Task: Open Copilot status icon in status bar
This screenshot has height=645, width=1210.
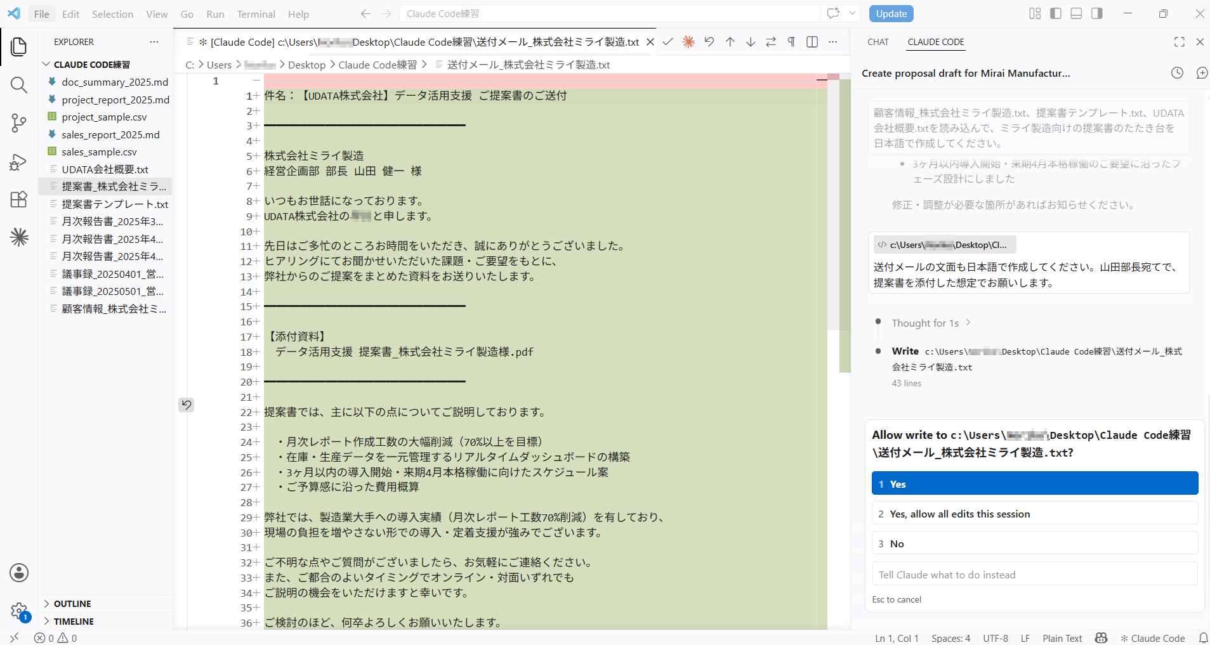Action: 1101,638
